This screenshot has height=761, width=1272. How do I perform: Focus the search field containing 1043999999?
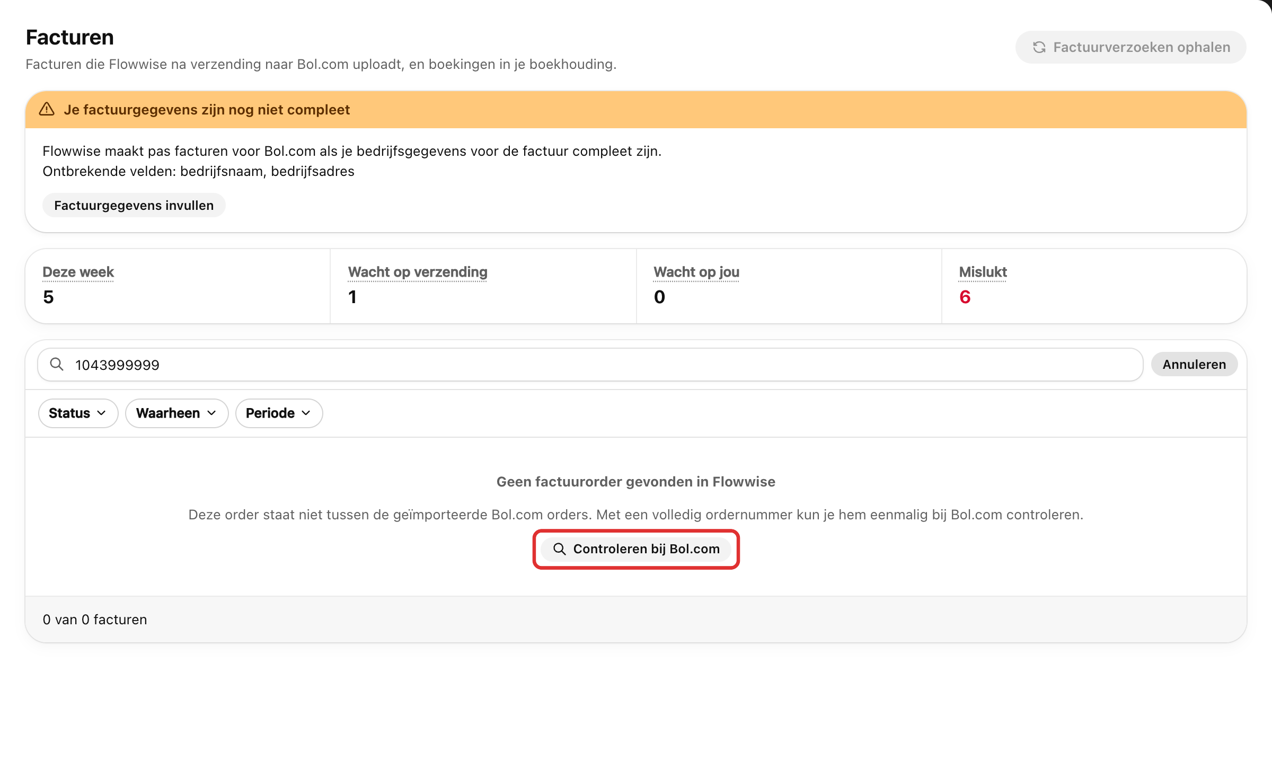tap(590, 365)
